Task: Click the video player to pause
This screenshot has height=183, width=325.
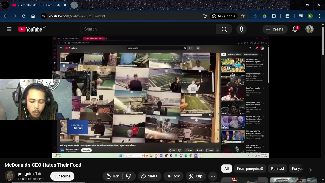Action: pyautogui.click(x=160, y=97)
